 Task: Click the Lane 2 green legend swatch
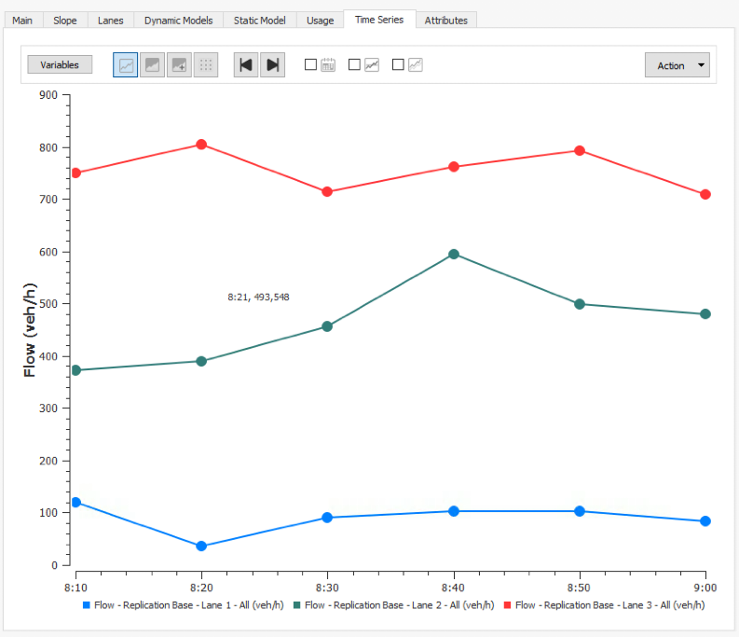(295, 605)
